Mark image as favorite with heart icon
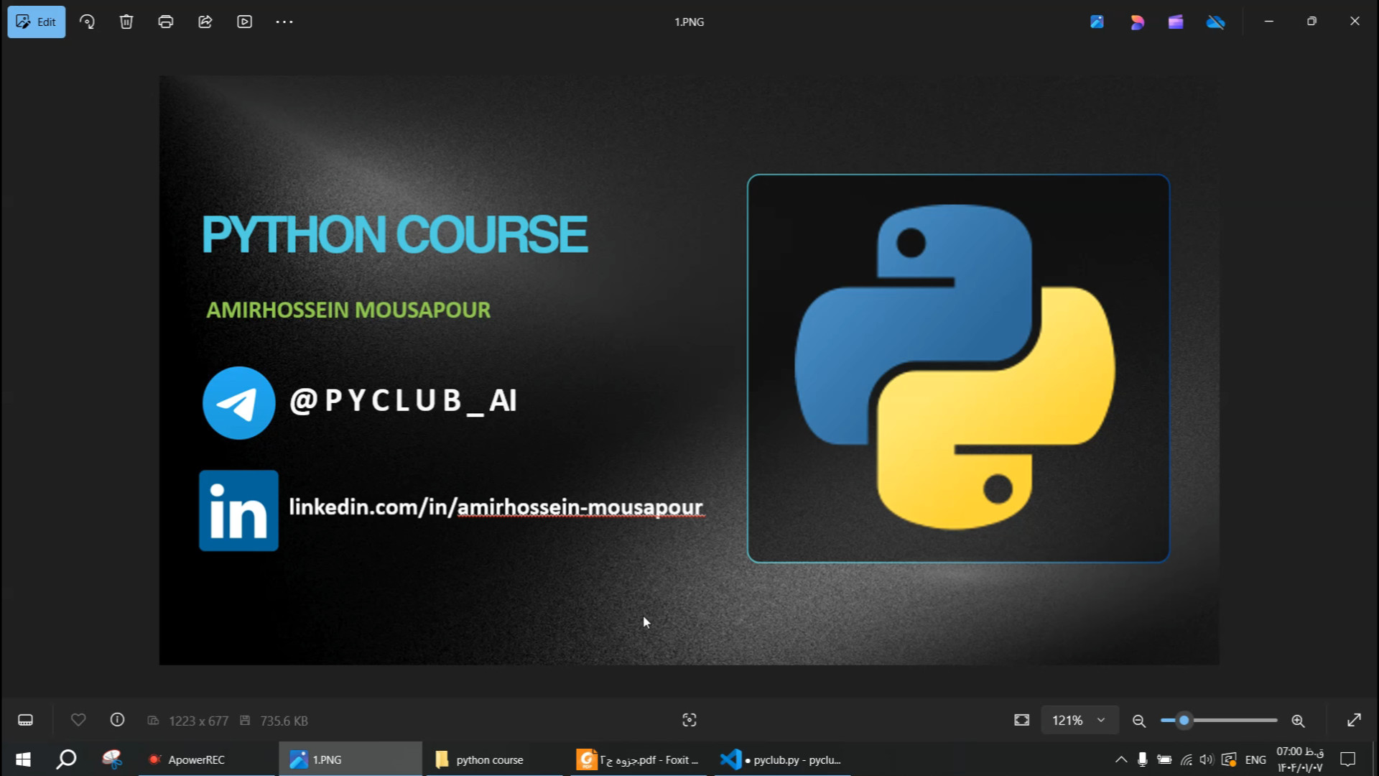Image resolution: width=1379 pixels, height=776 pixels. pyautogui.click(x=78, y=720)
